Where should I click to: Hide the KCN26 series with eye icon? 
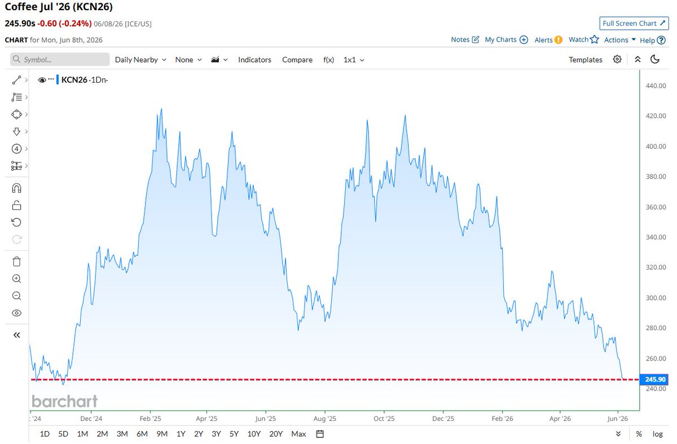pos(42,80)
